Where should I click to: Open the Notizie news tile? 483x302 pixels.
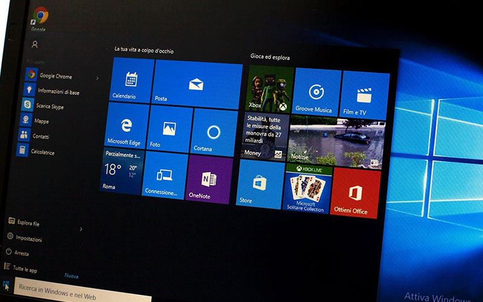click(x=336, y=143)
